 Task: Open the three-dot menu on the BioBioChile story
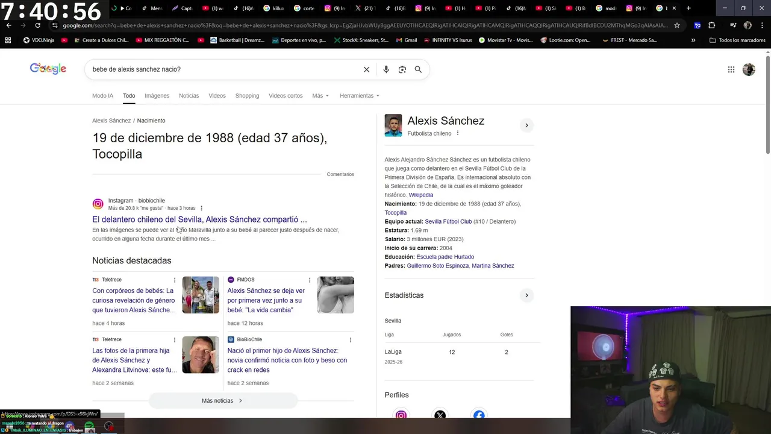[x=350, y=340]
